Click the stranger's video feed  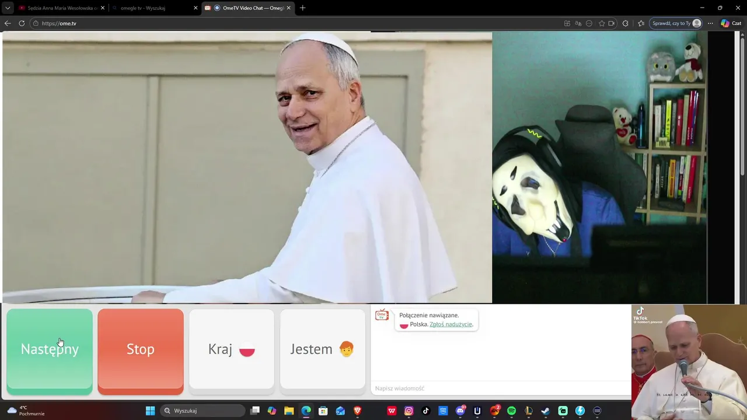coord(247,167)
